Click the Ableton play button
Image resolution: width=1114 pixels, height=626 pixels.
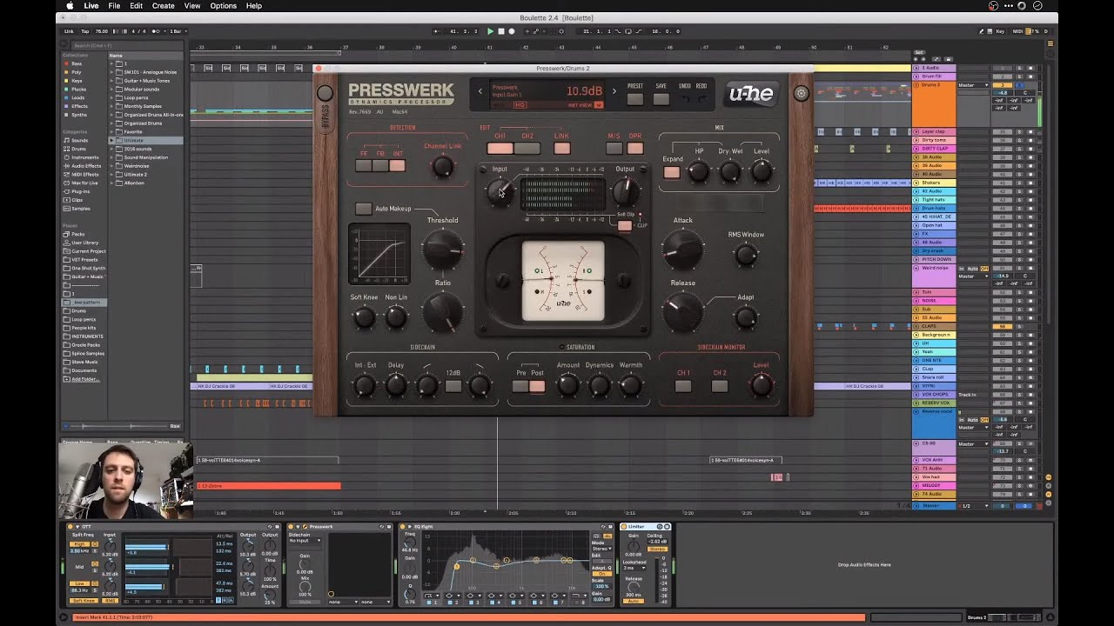click(x=490, y=31)
